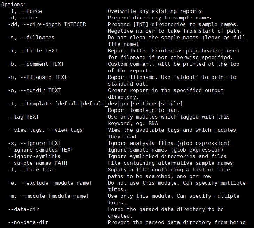Click the --comment TEXT option
This screenshot has height=228, width=254.
pyautogui.click(x=41, y=64)
